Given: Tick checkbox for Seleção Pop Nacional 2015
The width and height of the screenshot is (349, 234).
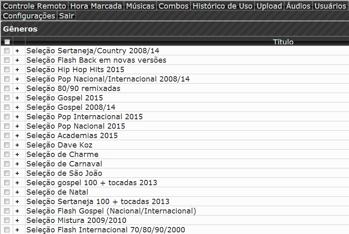Looking at the screenshot, I should [x=7, y=126].
